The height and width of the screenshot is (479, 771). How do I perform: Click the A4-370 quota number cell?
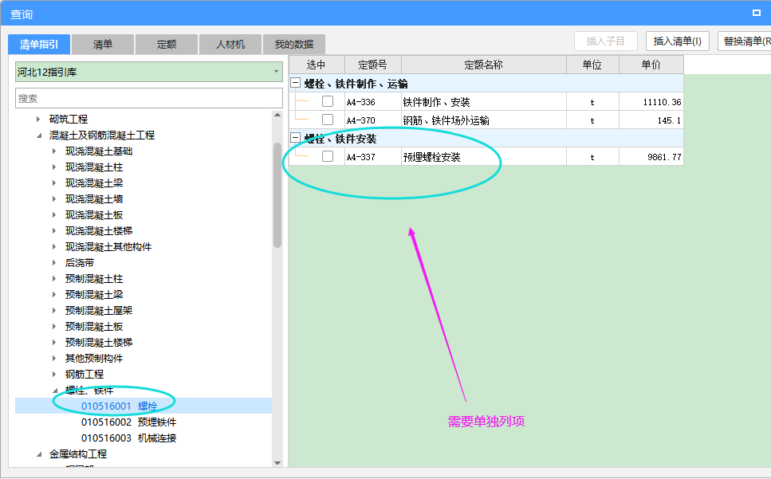coord(373,120)
